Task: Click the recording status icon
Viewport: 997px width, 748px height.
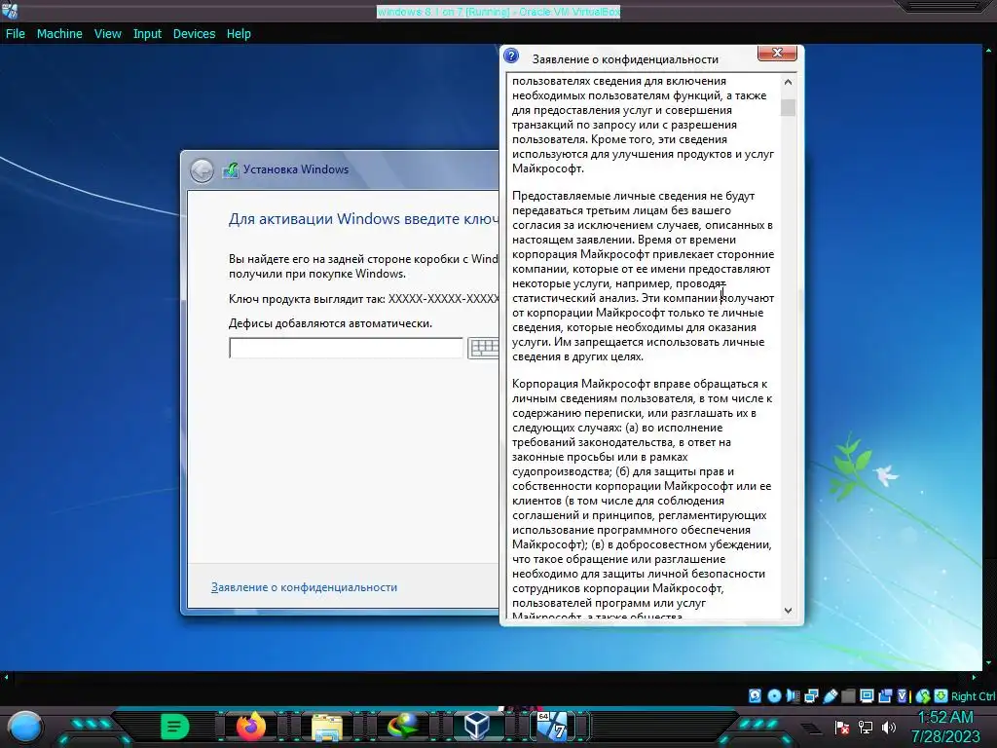Action: point(885,695)
